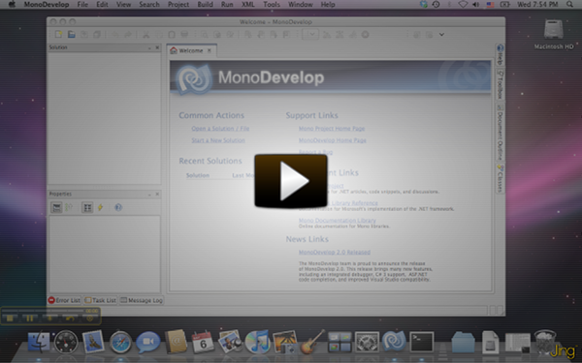Image resolution: width=582 pixels, height=363 pixels.
Task: Open the 'Mono Project Home Page' link
Action: pyautogui.click(x=332, y=129)
